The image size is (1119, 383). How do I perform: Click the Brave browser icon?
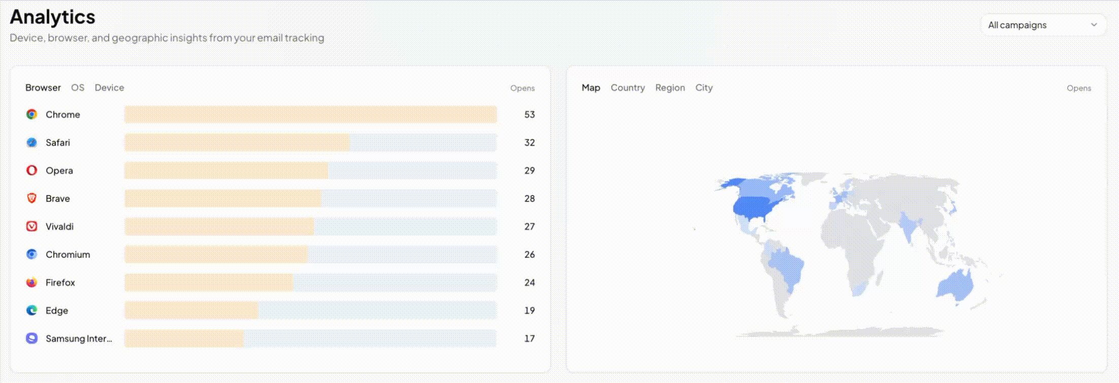coord(31,198)
